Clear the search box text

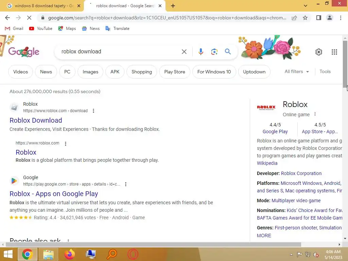pos(184,52)
